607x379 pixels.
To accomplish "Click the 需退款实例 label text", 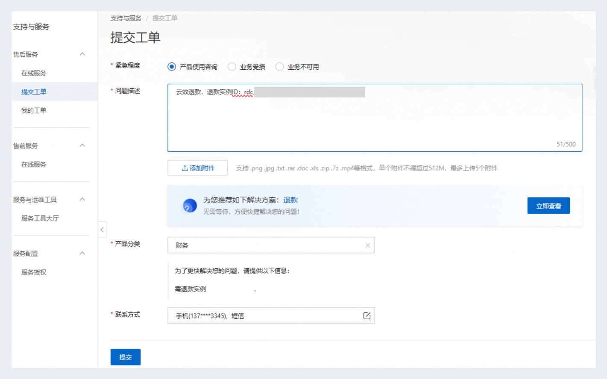I will click(191, 289).
